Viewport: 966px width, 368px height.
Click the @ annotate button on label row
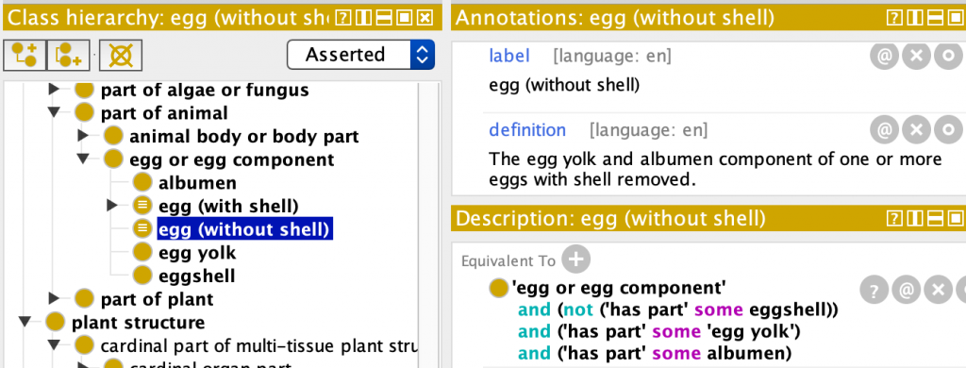click(x=885, y=57)
